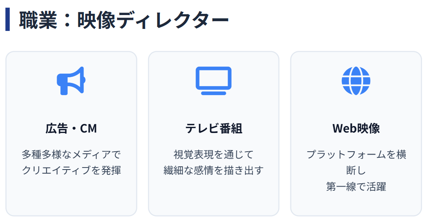427x222 pixels.
Task: Click the globe icon above Web映像
Action: click(x=356, y=81)
